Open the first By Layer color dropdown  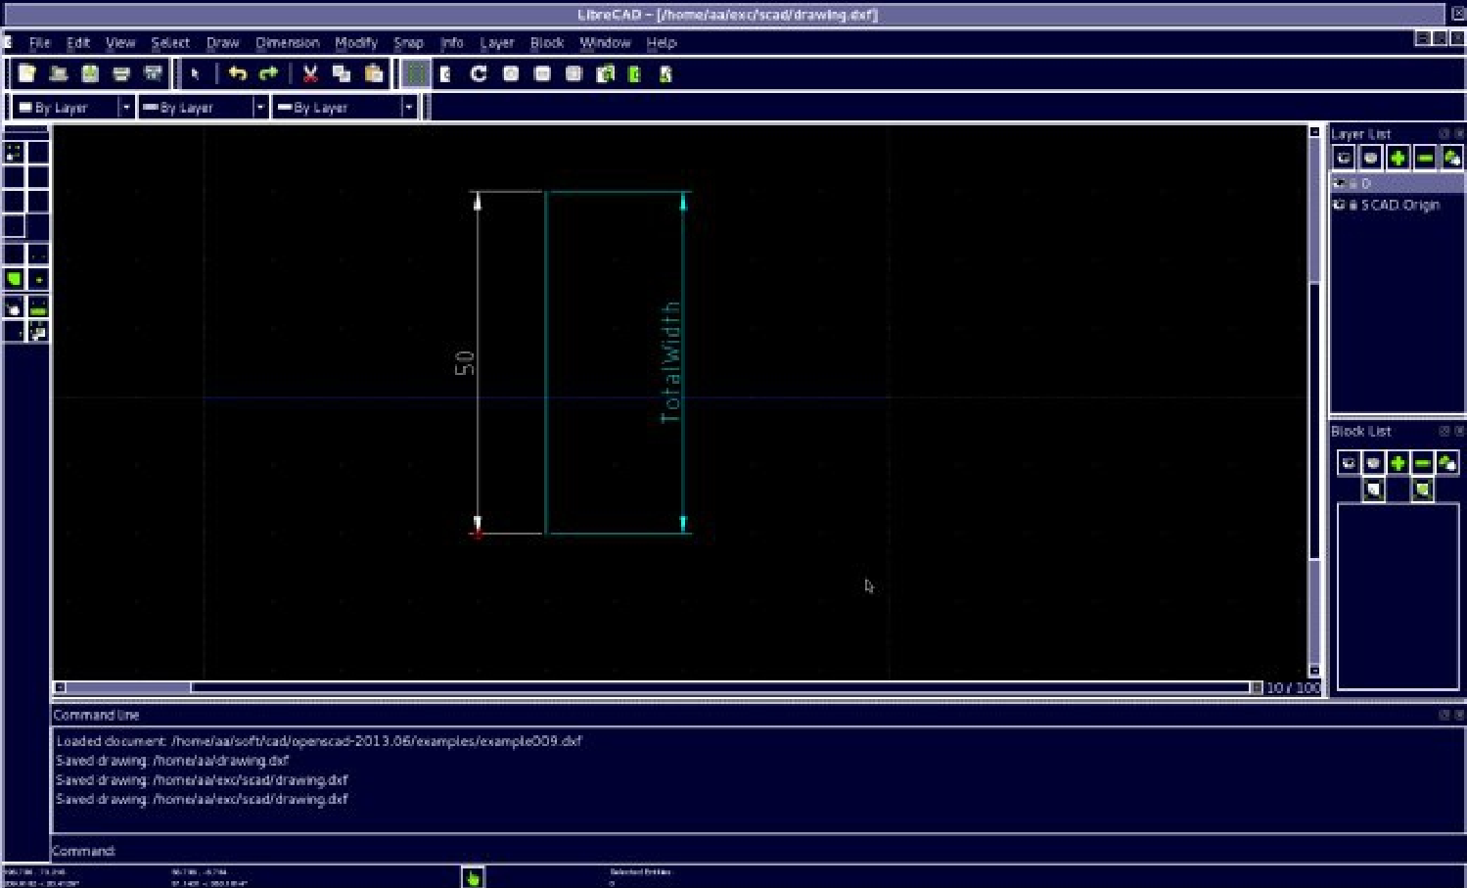pyautogui.click(x=125, y=108)
